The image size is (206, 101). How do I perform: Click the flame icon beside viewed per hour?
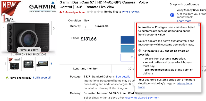(x=61, y=12)
